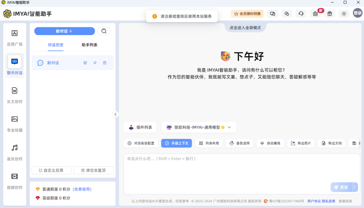Click 导出图片 to export image
The width and height of the screenshot is (364, 208).
[301, 143]
